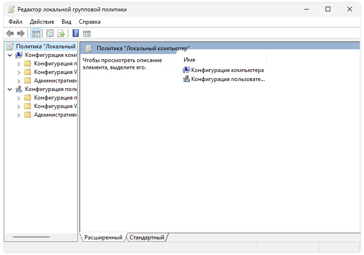
Task: Click the Export list toolbar icon
Action: click(61, 33)
